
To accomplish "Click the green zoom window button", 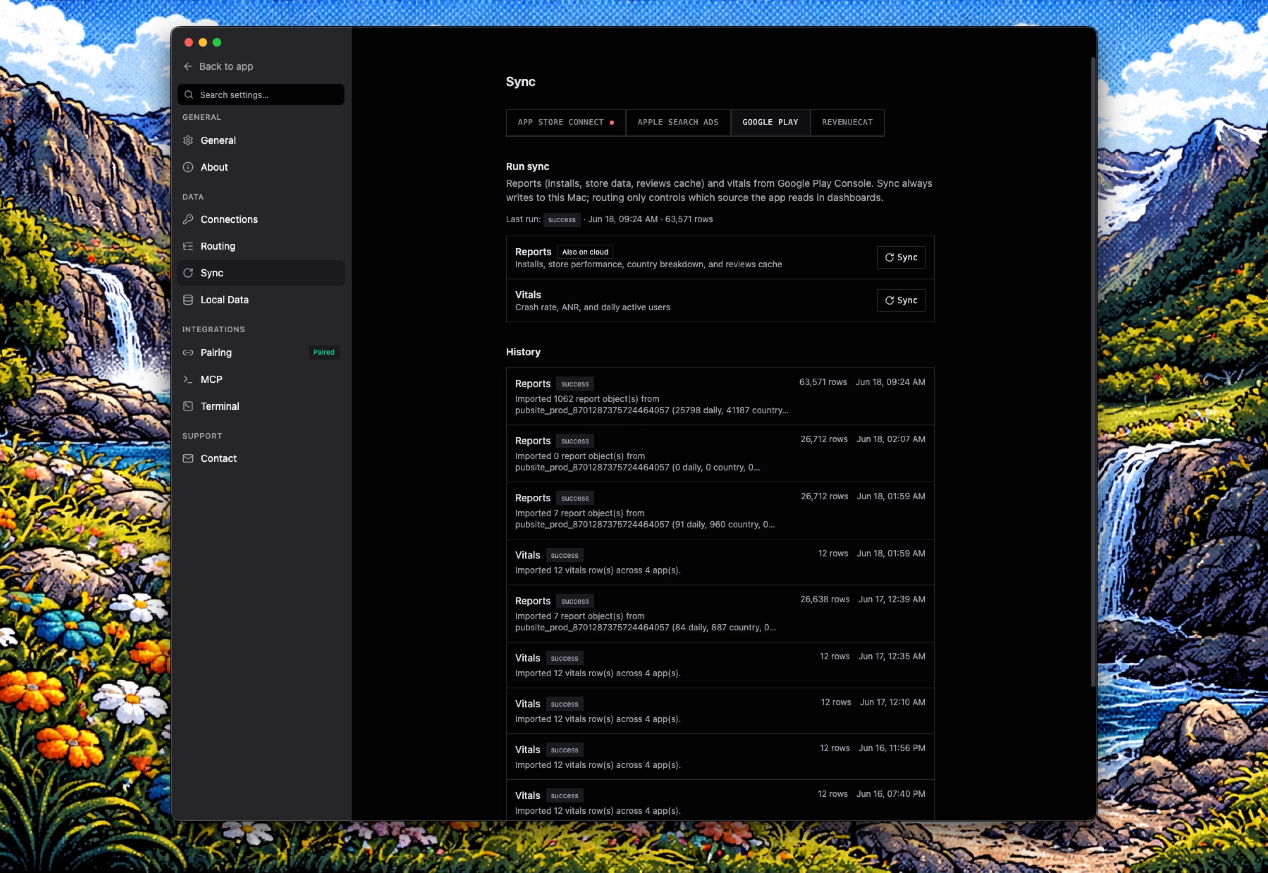I will tap(217, 42).
